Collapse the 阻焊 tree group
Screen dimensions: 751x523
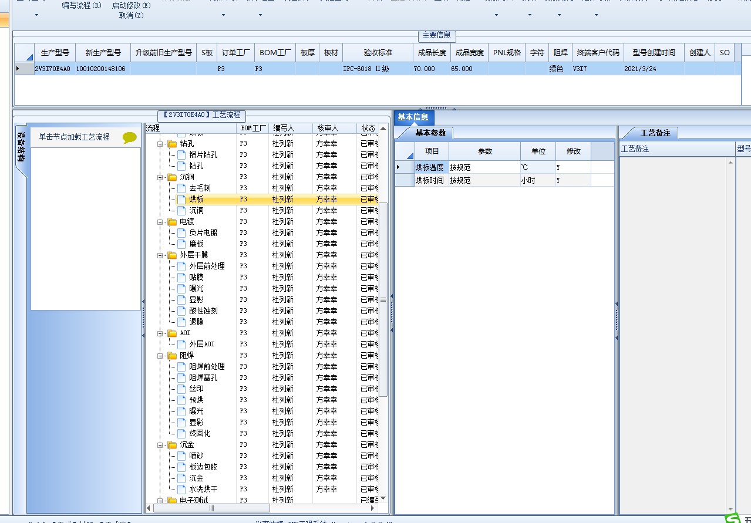point(160,356)
